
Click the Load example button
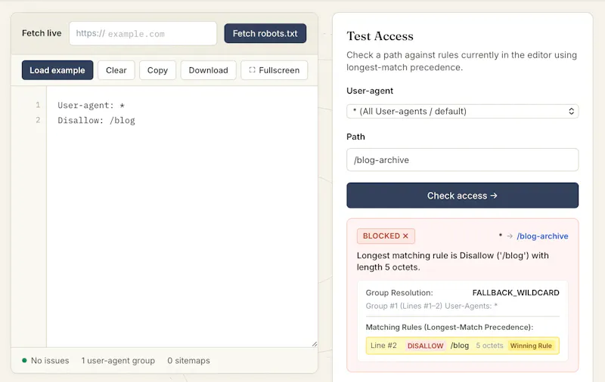(x=57, y=70)
